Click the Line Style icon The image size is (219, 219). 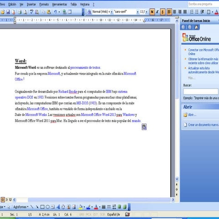[104, 207]
